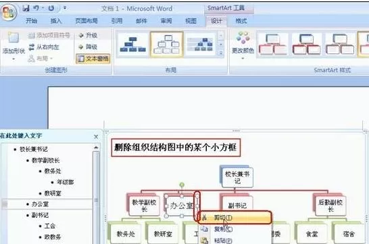369x244 pixels.
Task: Apply the first SmartArt style thumbnail
Action: point(273,44)
